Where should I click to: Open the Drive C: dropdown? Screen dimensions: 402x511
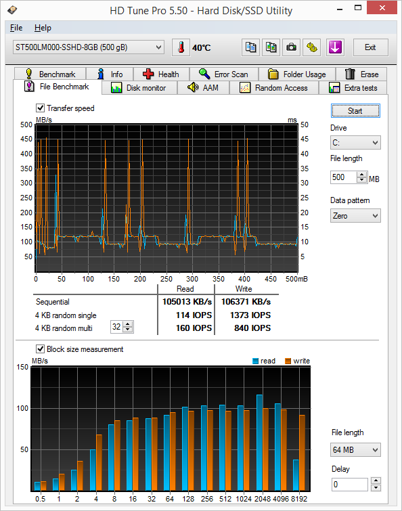pos(355,143)
